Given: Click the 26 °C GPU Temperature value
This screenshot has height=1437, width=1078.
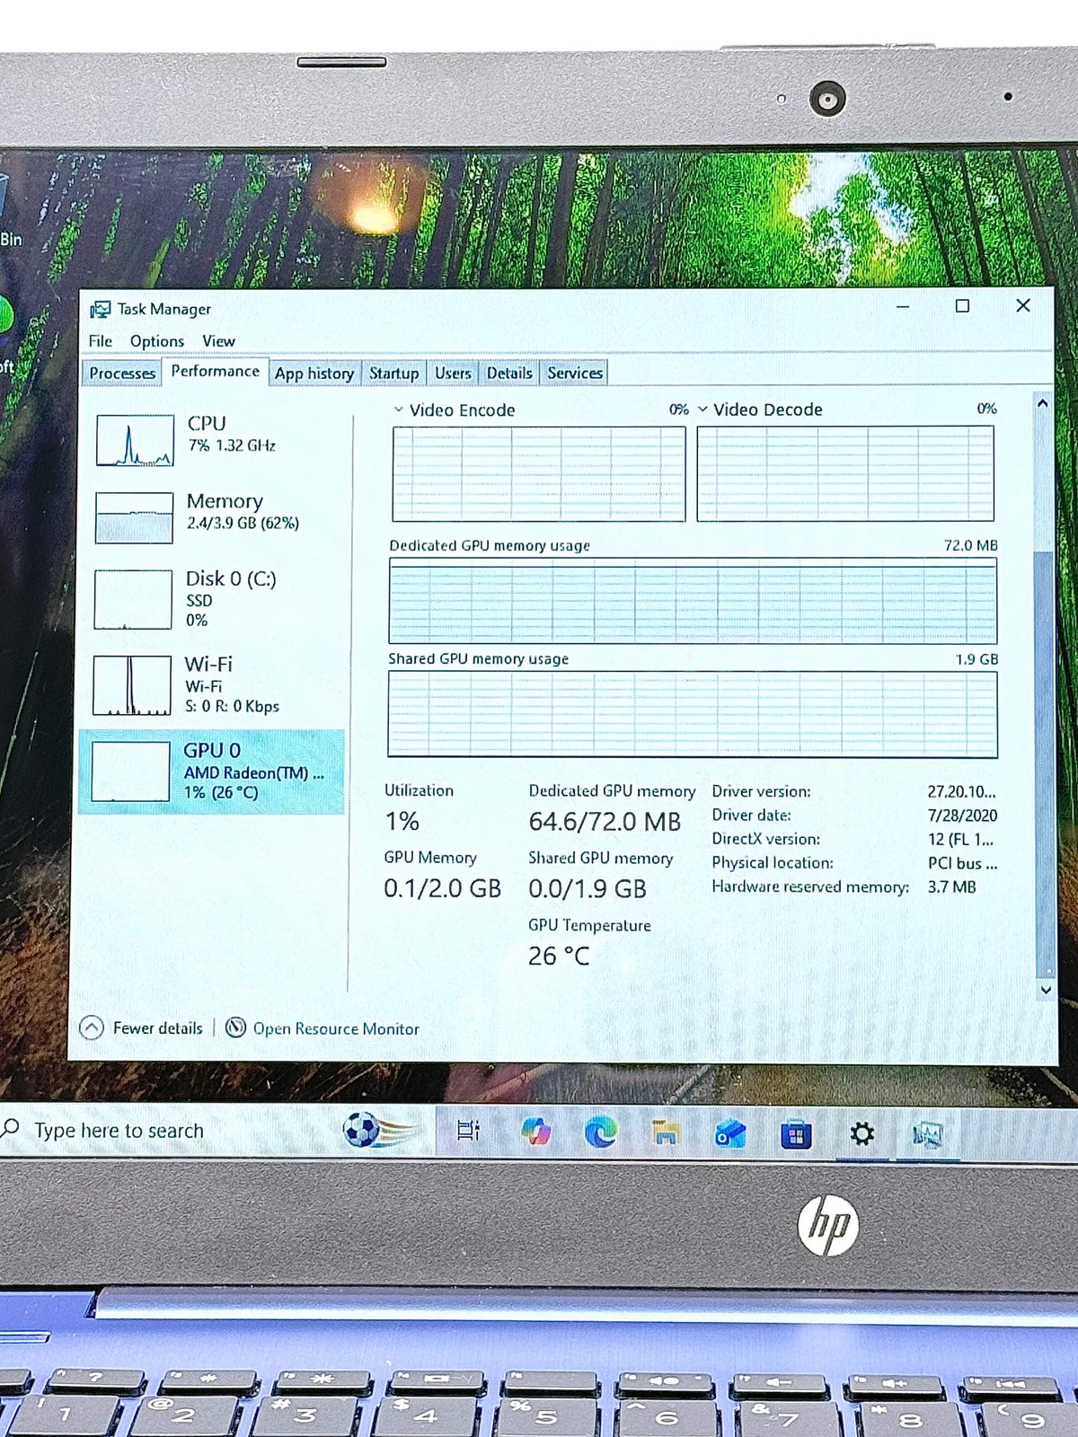Looking at the screenshot, I should (x=559, y=956).
